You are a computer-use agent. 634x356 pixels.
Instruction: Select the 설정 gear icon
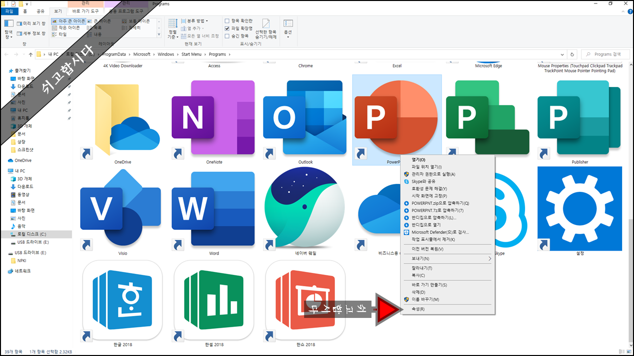click(x=580, y=209)
